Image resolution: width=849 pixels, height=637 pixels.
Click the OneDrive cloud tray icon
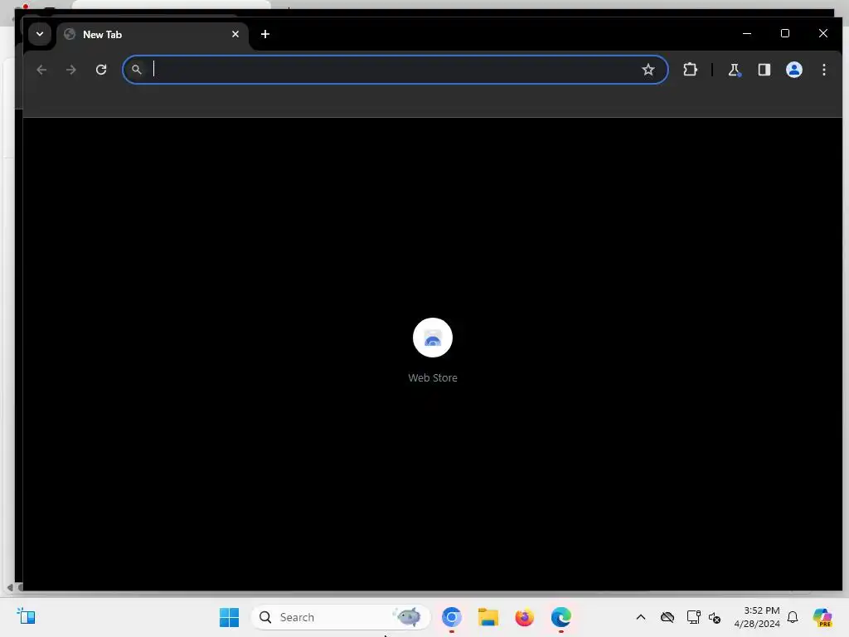(667, 617)
